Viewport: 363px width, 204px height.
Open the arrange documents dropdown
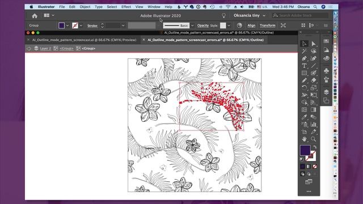coord(49,15)
